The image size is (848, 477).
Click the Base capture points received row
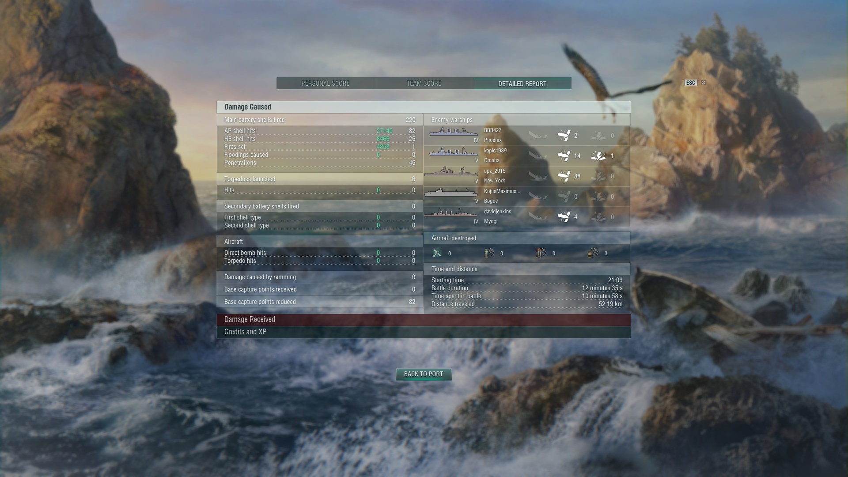[320, 289]
